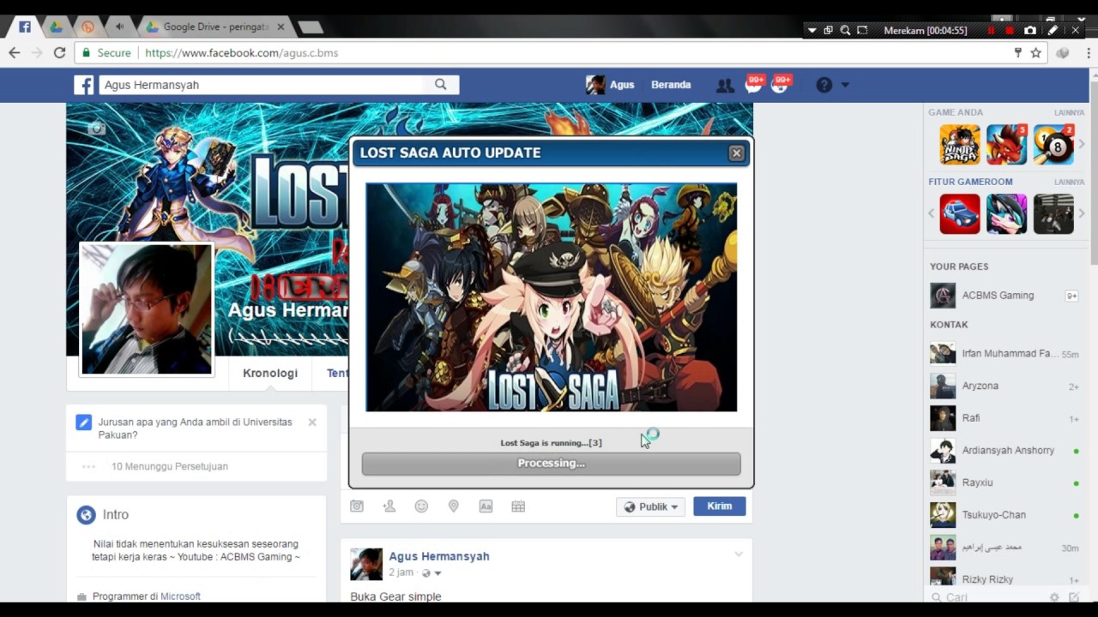Open a new browser tab
This screenshot has width=1098, height=617.
pyautogui.click(x=311, y=27)
